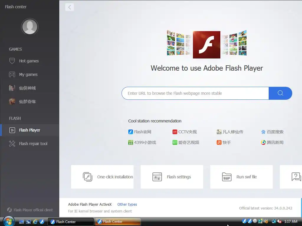
Task: Click the One-click installation card
Action: [102, 177]
